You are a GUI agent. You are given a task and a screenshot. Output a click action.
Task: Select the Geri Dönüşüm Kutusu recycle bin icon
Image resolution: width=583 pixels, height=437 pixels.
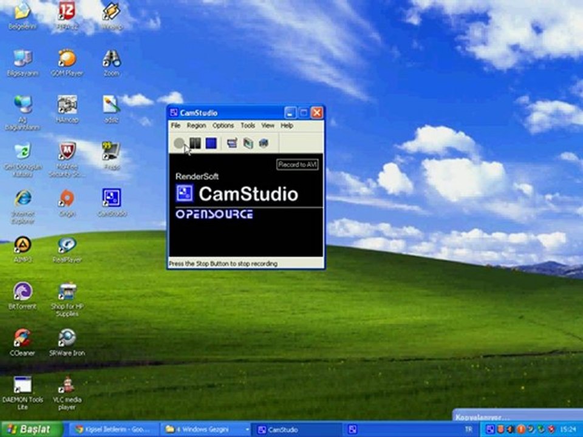22,160
